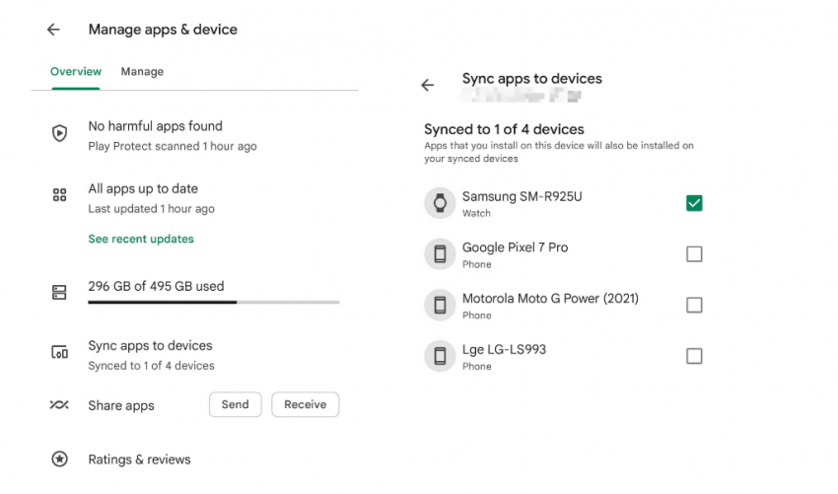This screenshot has width=838, height=494.
Task: Click back arrow in Manage apps header
Action: tap(53, 30)
